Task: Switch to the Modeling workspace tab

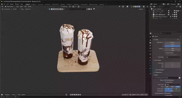Action: click(34, 4)
